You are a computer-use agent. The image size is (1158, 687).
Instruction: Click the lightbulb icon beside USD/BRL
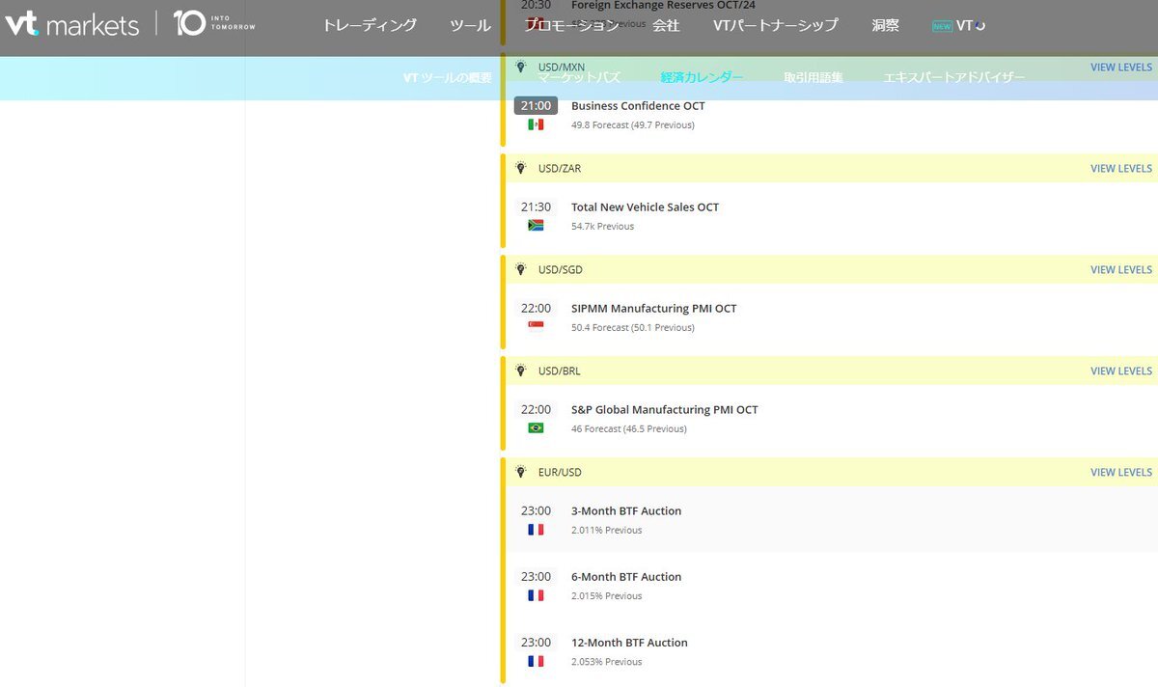521,371
